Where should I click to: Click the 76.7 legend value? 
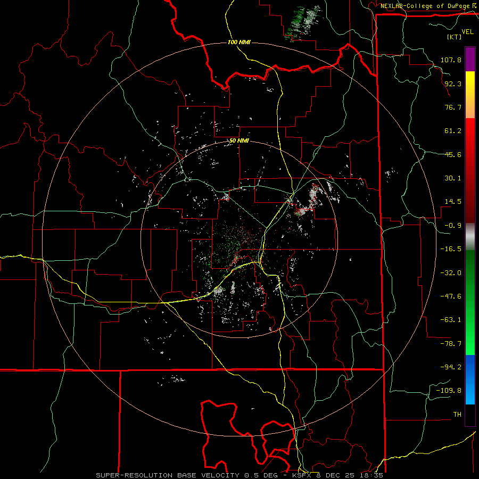453,107
